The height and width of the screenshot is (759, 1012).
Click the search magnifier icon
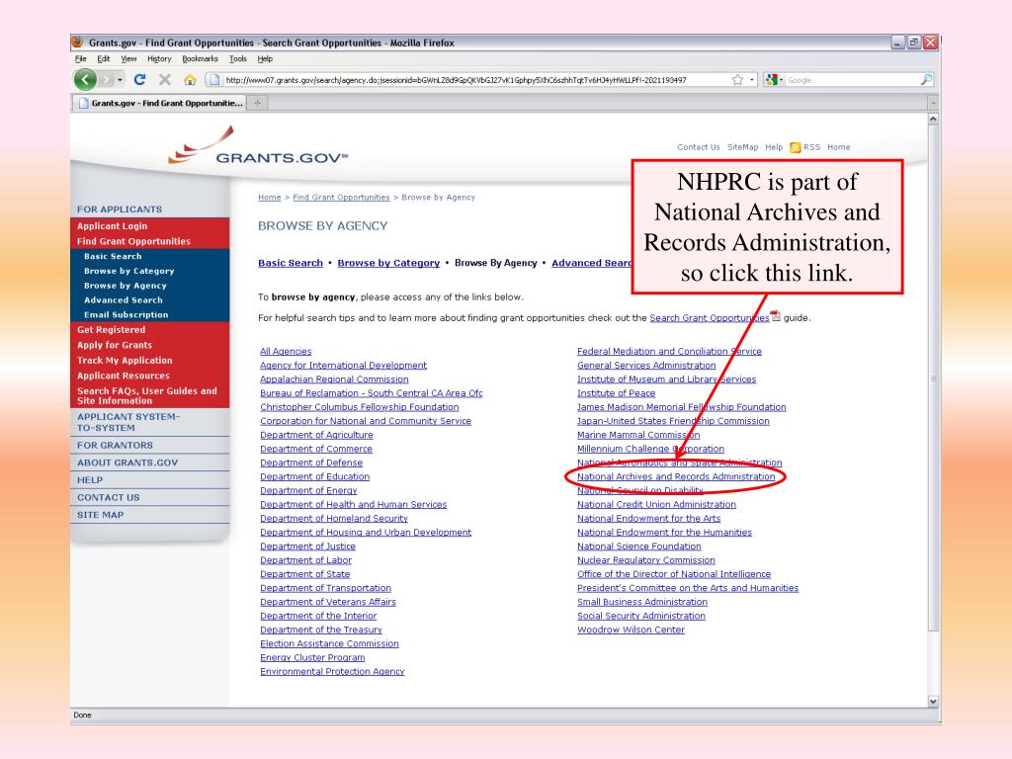[x=926, y=79]
